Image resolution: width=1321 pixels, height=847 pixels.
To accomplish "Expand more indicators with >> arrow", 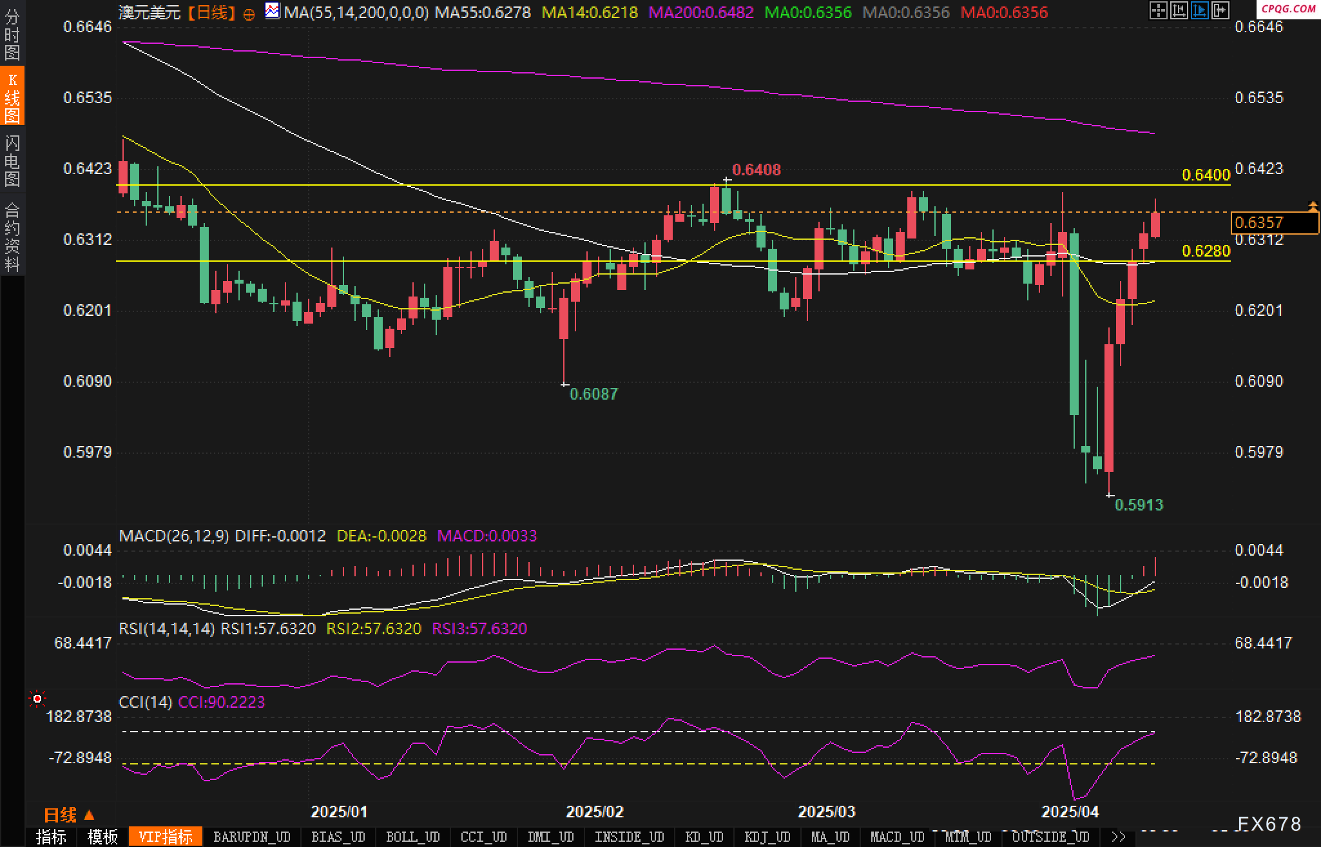I will coord(1119,837).
